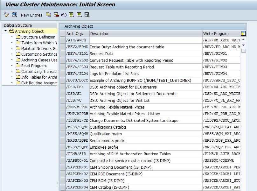Click the Write Program column header

tap(222, 33)
